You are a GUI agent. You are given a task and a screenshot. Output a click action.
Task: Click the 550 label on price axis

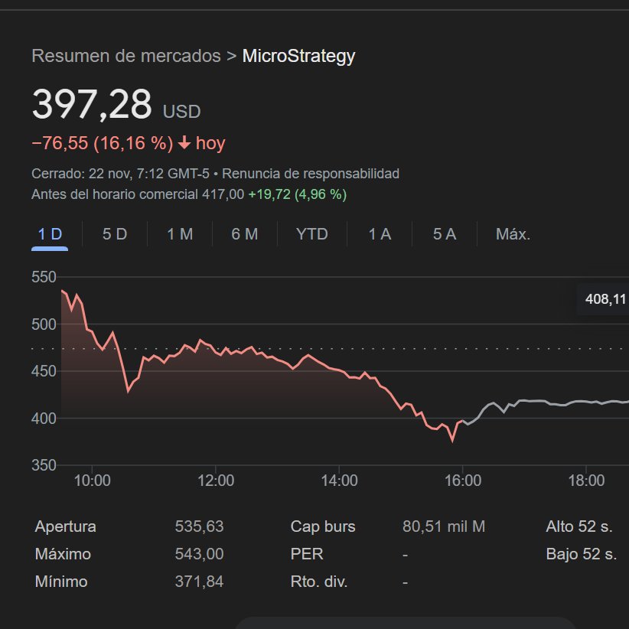[44, 277]
